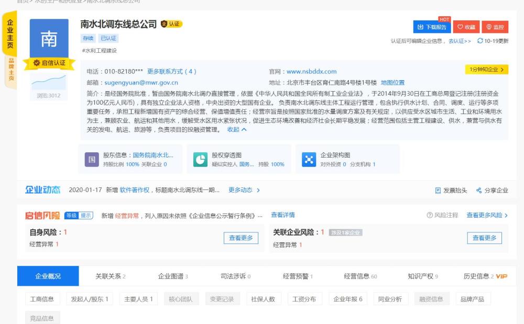Switch to 关联关系 tab
This screenshot has height=324, width=524.
click(x=110, y=276)
